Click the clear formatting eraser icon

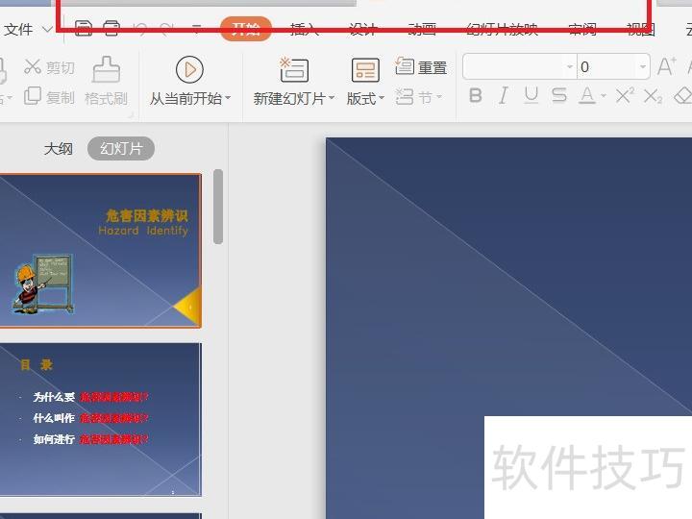click(683, 96)
